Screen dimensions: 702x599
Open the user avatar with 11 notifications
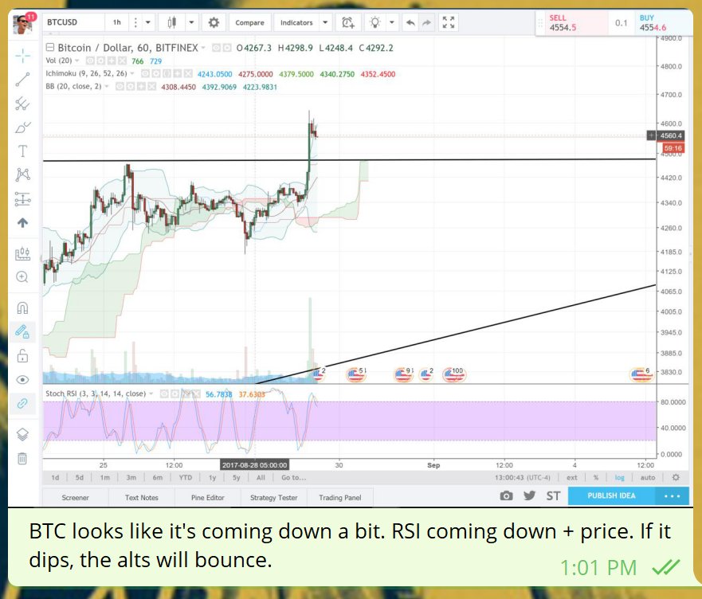click(22, 24)
